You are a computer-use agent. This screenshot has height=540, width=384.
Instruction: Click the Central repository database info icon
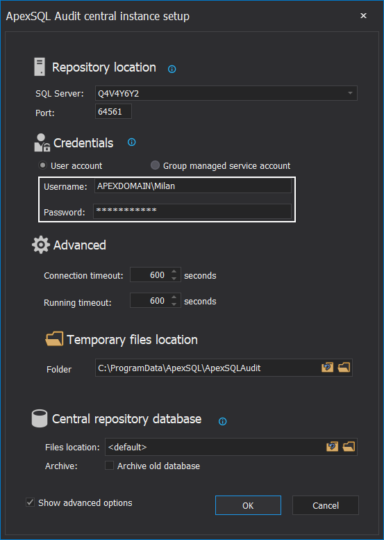[x=223, y=421]
